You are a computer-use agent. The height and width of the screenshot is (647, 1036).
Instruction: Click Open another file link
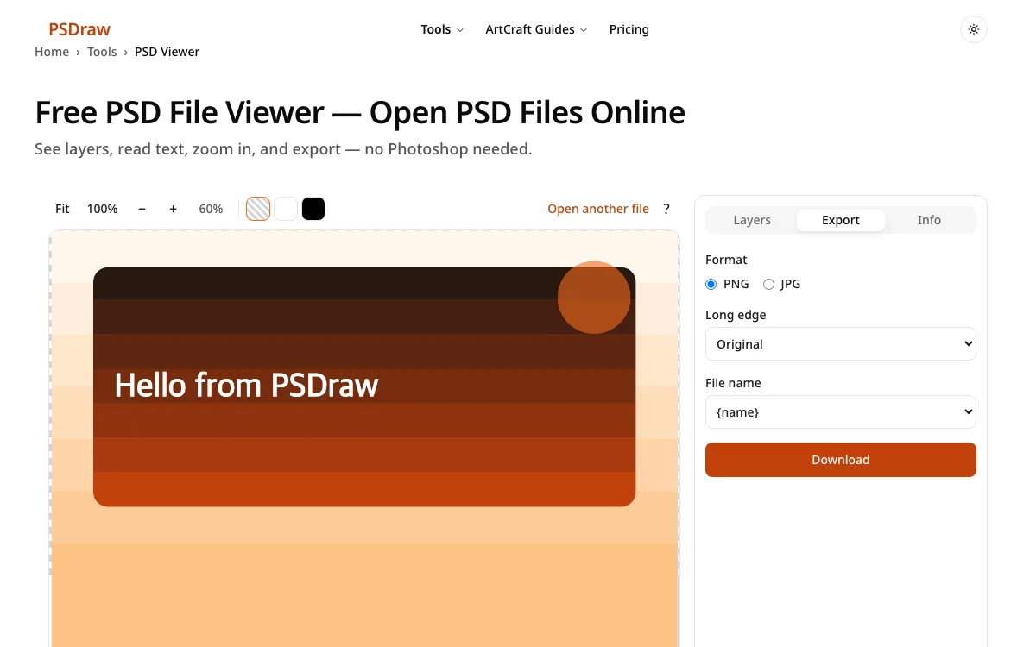click(x=598, y=209)
